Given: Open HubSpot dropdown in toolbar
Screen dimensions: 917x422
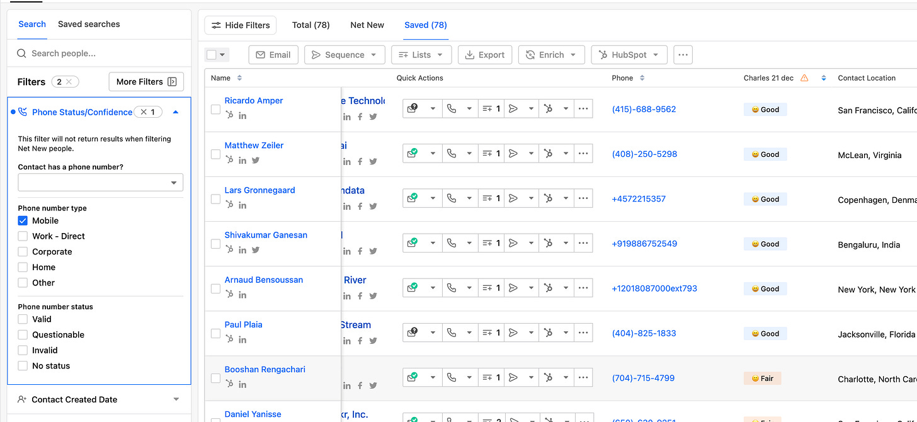Looking at the screenshot, I should (629, 55).
